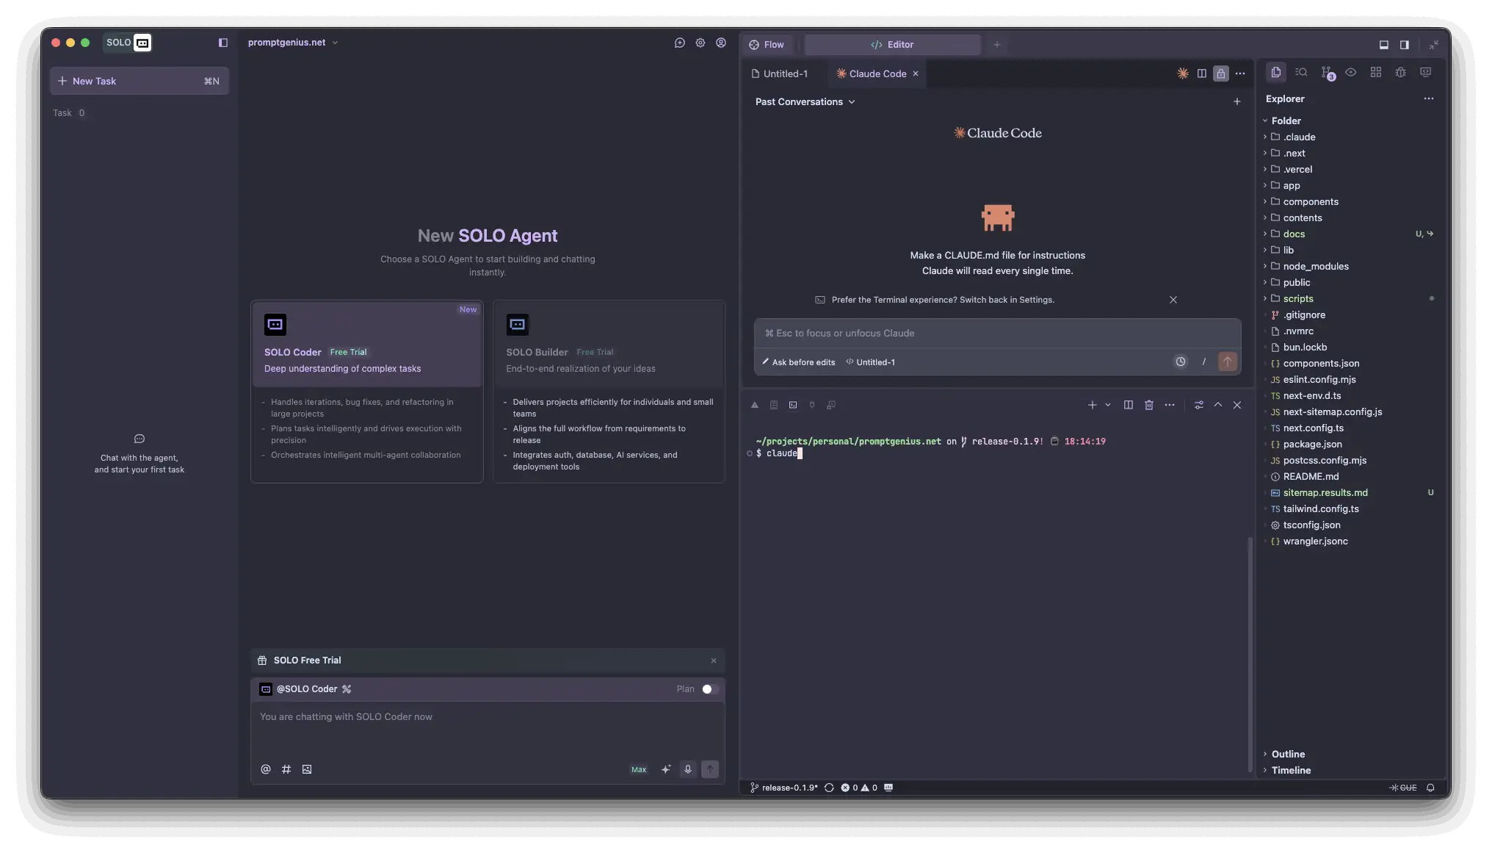The image size is (1492, 853).
Task: Open the Run and Debug bug icon
Action: [1400, 72]
